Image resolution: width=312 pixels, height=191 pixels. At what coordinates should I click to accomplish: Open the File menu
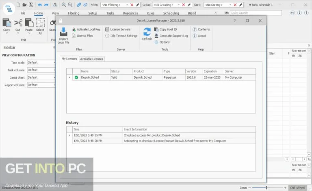[23, 13]
